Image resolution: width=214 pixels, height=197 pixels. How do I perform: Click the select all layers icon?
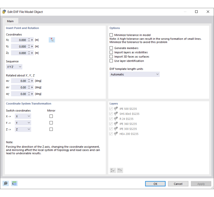click(x=113, y=170)
